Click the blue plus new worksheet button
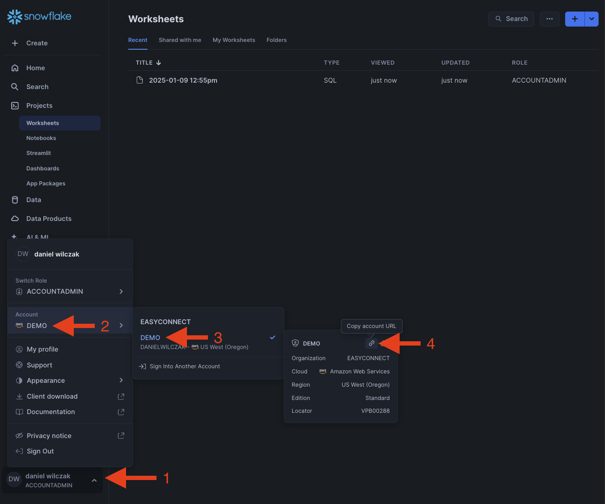This screenshot has height=504, width=605. [x=575, y=19]
